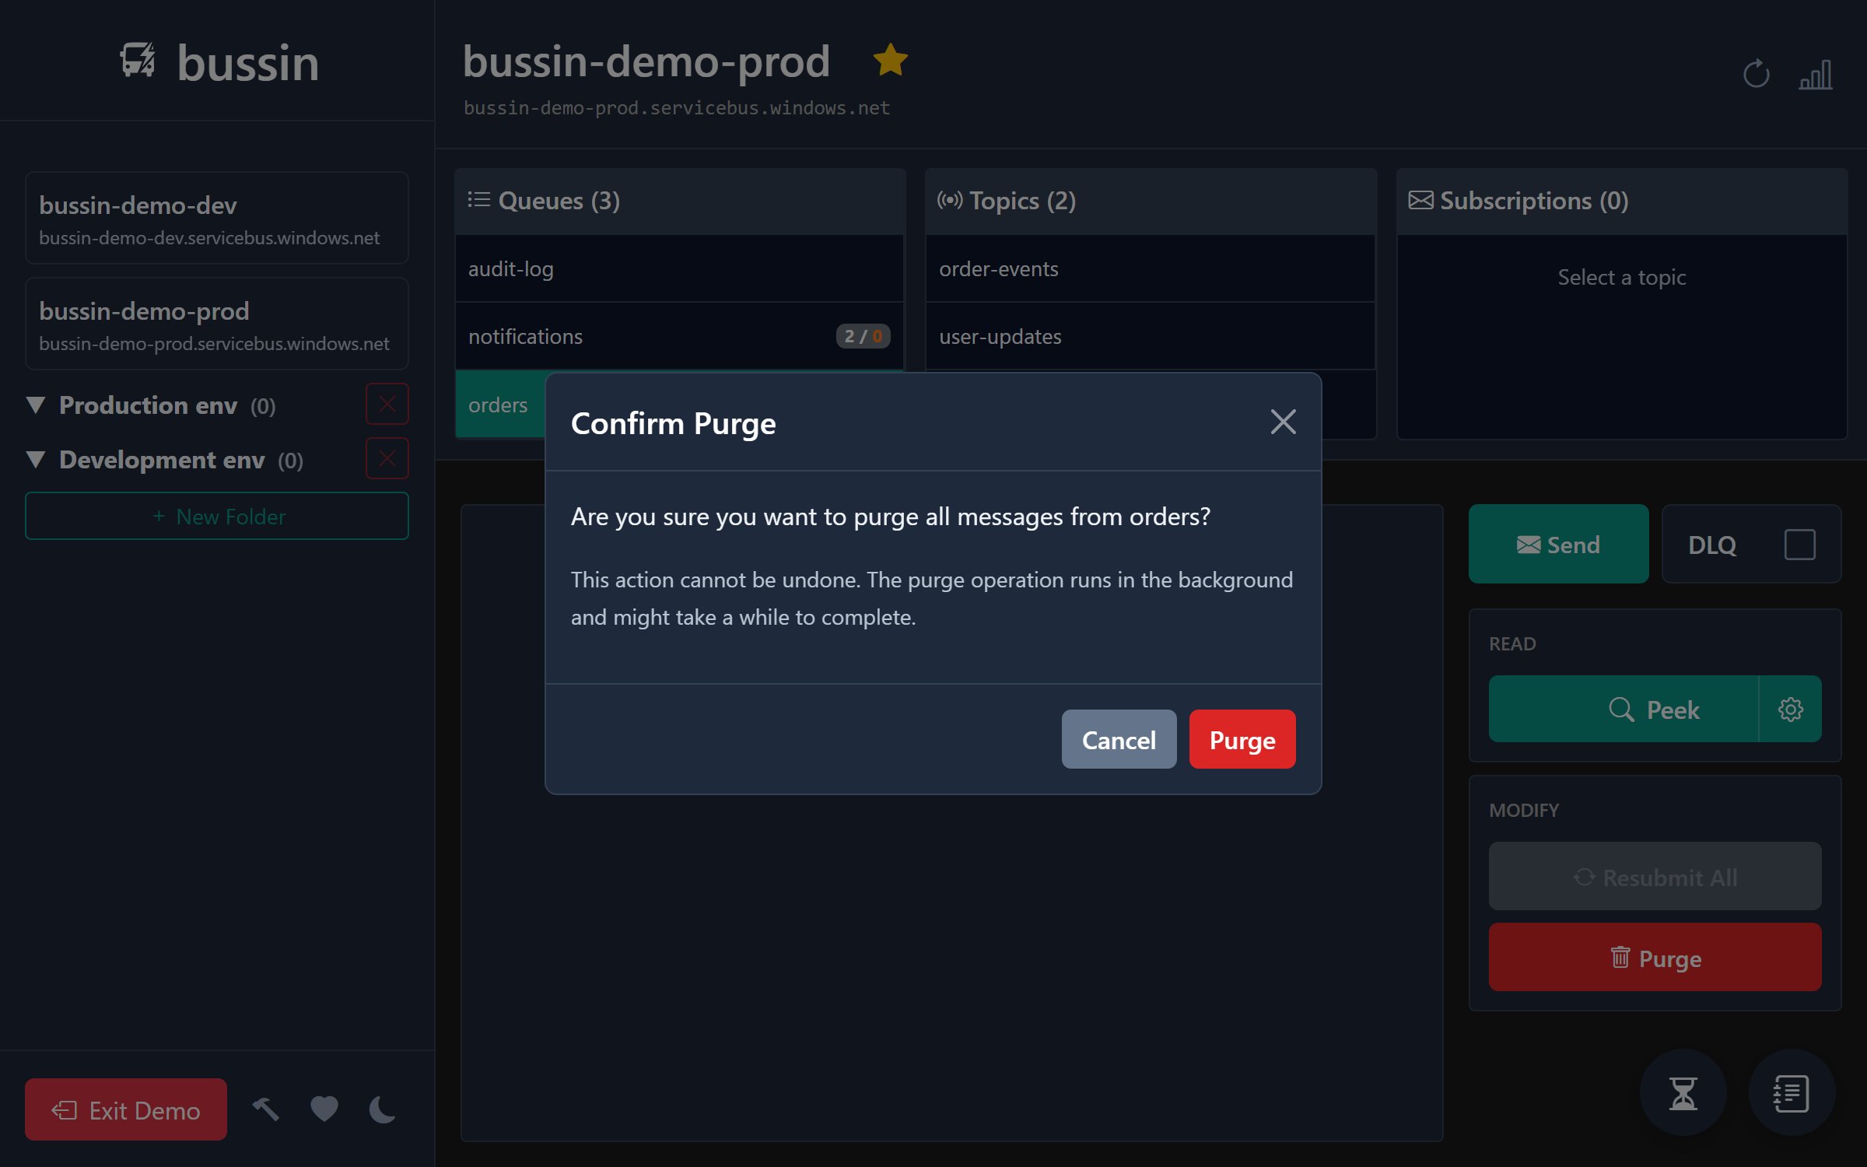The height and width of the screenshot is (1167, 1867).
Task: Click the refresh icon in the header
Action: [1756, 75]
